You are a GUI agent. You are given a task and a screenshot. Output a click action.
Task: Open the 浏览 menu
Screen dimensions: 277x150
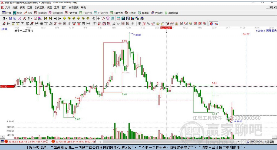15,7
